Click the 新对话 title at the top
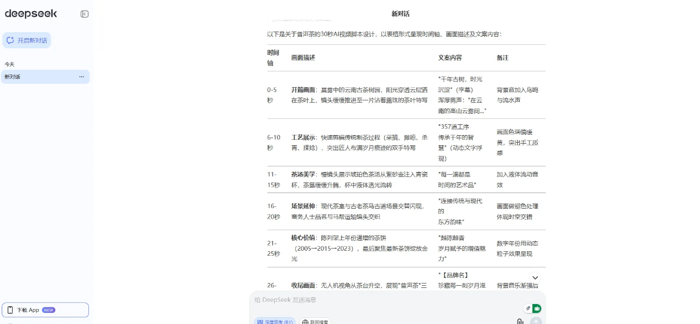700x324 pixels. pyautogui.click(x=400, y=14)
